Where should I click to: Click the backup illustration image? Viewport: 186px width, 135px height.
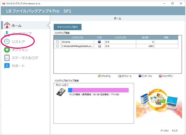tap(159, 103)
